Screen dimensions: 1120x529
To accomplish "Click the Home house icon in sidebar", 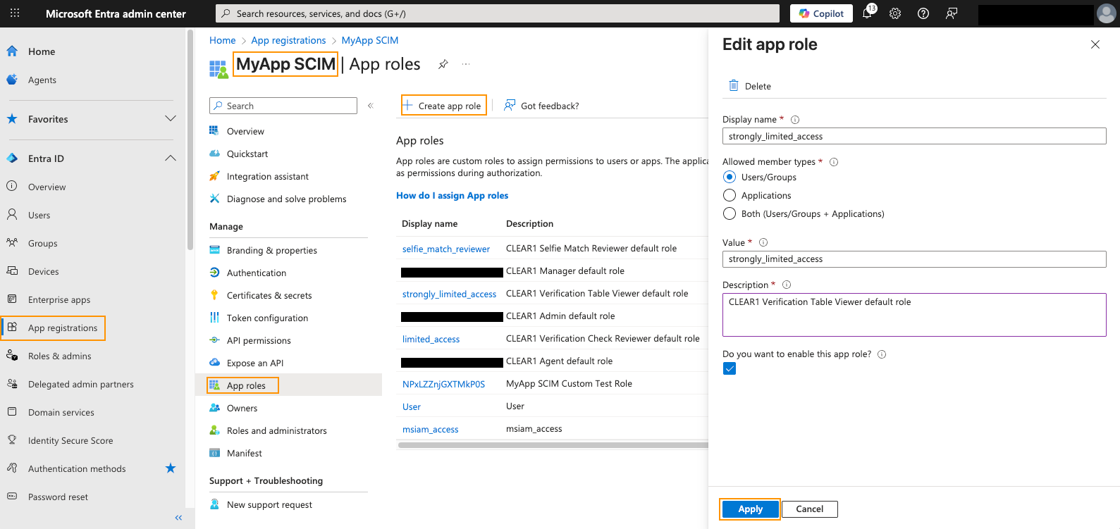I will click(12, 51).
